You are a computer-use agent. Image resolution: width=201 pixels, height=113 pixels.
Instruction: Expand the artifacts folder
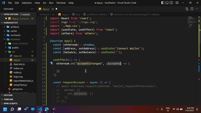tap(18, 27)
